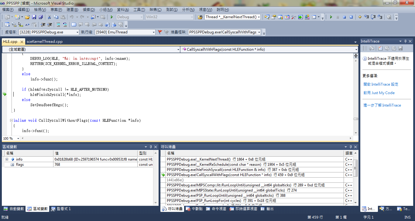Click the Show Next Statement arrow
The width and height of the screenshot is (415, 221).
pyautogui.click(x=360, y=17)
